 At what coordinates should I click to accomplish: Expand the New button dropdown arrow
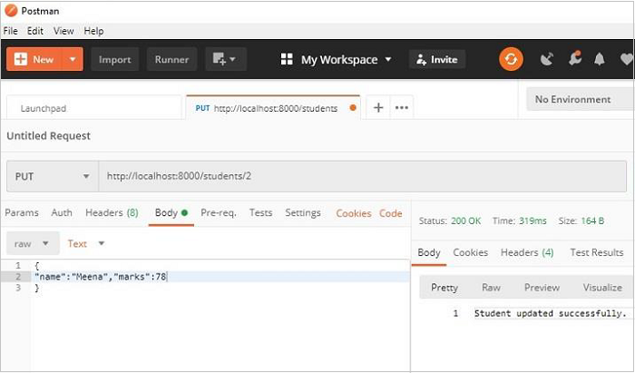pyautogui.click(x=73, y=59)
